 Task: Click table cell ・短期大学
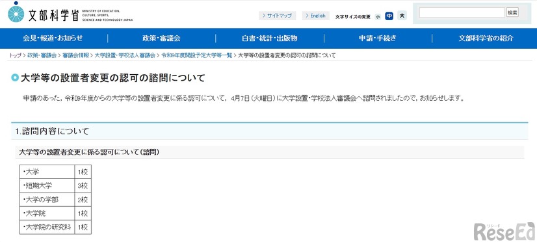[x=47, y=186]
